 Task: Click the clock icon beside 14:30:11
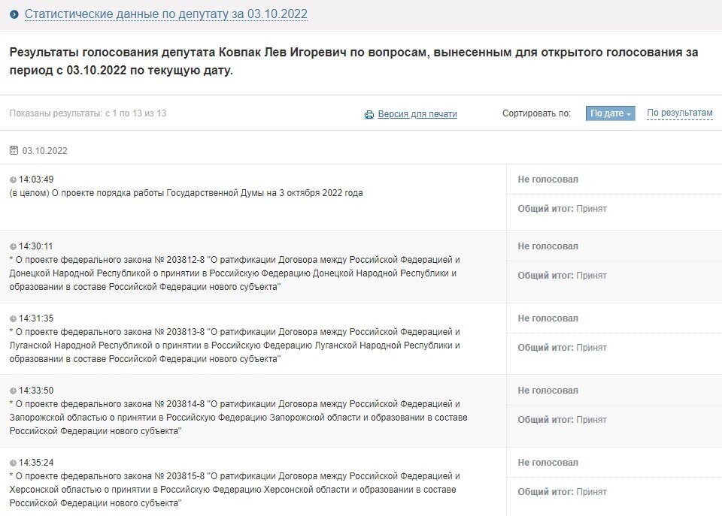[x=13, y=246]
